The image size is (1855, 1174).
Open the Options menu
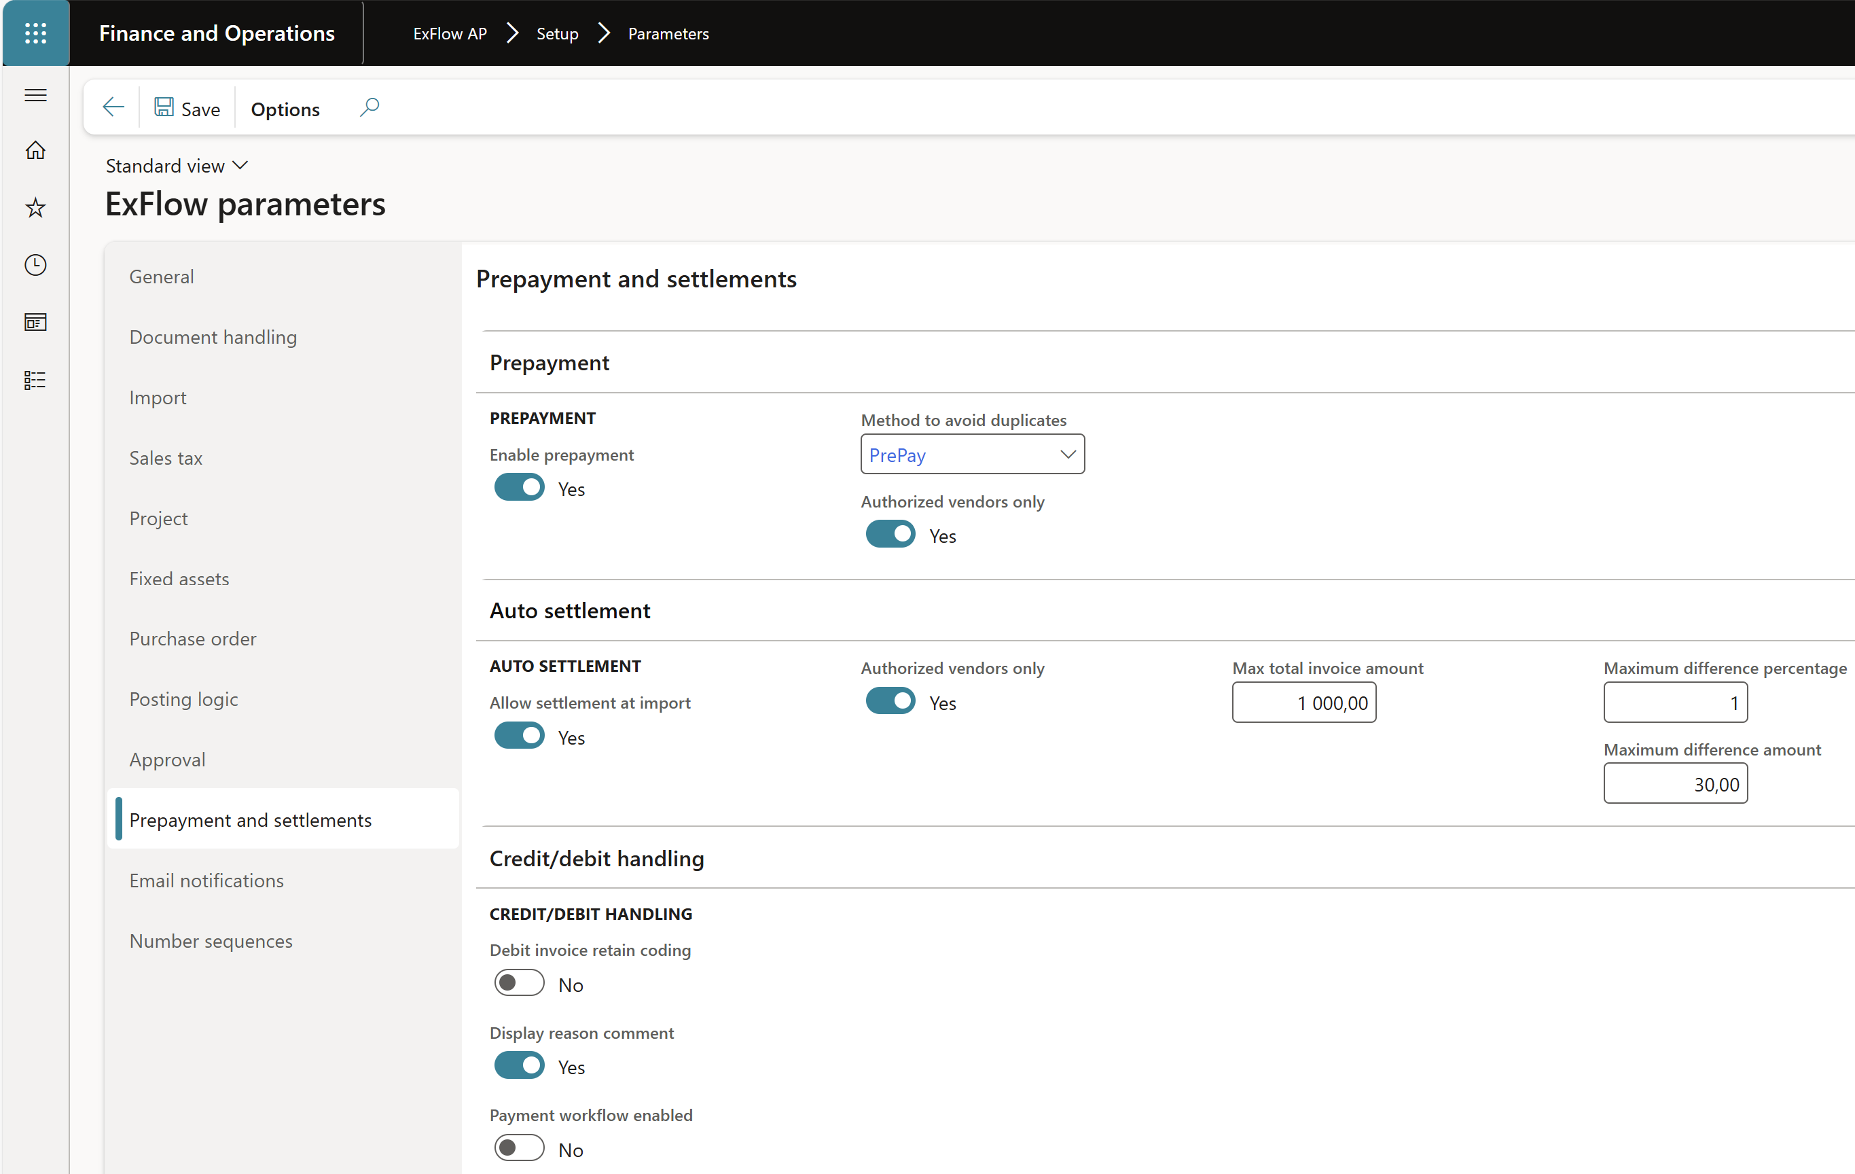tap(285, 109)
